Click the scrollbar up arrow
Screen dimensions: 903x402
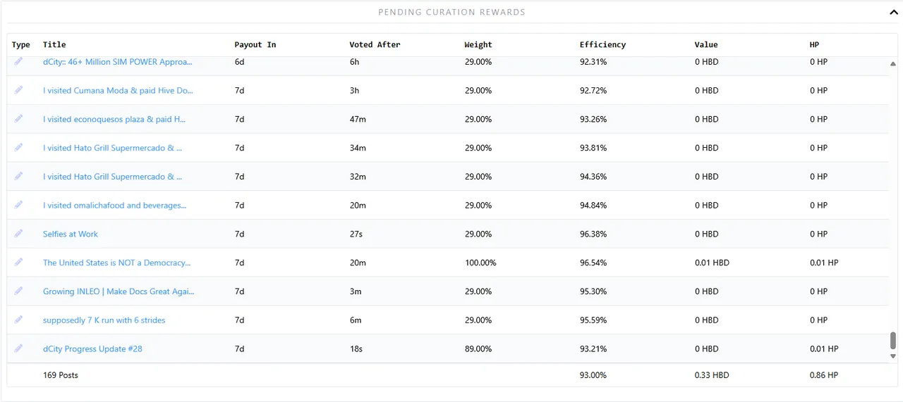tap(893, 63)
